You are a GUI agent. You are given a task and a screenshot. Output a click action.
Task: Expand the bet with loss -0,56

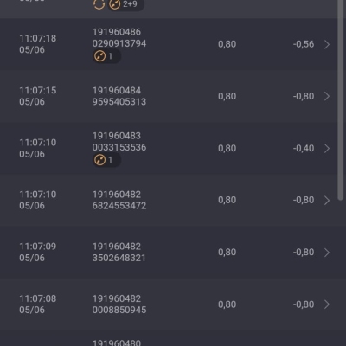point(327,44)
